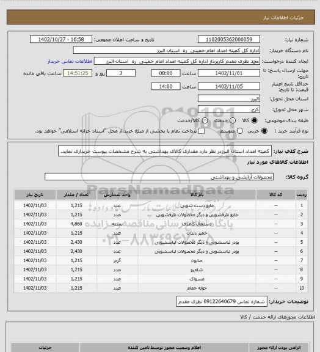Viewport: 320px width, 352px height.
Task: Choose the متوسط purchase process option
Action: (x=240, y=131)
